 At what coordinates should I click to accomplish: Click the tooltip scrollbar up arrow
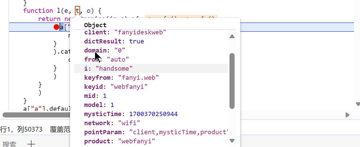232,36
